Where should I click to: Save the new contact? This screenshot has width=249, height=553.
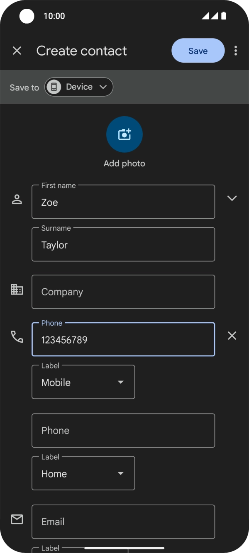point(198,51)
